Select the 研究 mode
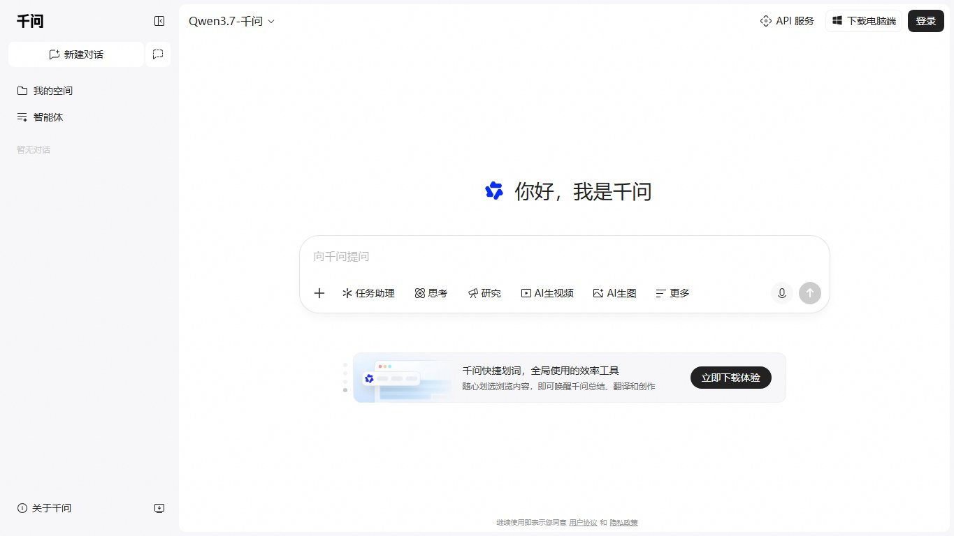The width and height of the screenshot is (954, 536). coord(484,293)
